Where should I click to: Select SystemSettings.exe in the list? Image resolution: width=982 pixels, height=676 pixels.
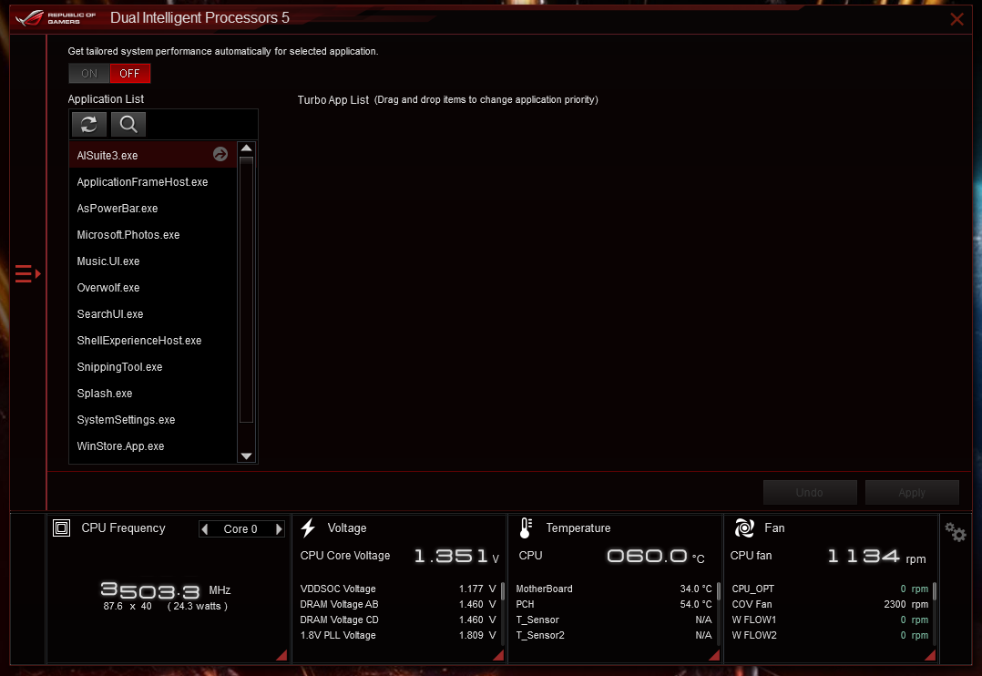[153, 419]
